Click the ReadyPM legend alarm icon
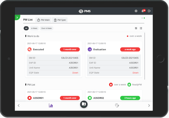169x118 pixels. coord(129,85)
